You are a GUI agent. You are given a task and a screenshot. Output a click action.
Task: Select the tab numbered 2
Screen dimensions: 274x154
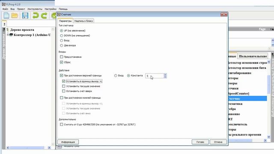pyautogui.click(x=4, y=24)
